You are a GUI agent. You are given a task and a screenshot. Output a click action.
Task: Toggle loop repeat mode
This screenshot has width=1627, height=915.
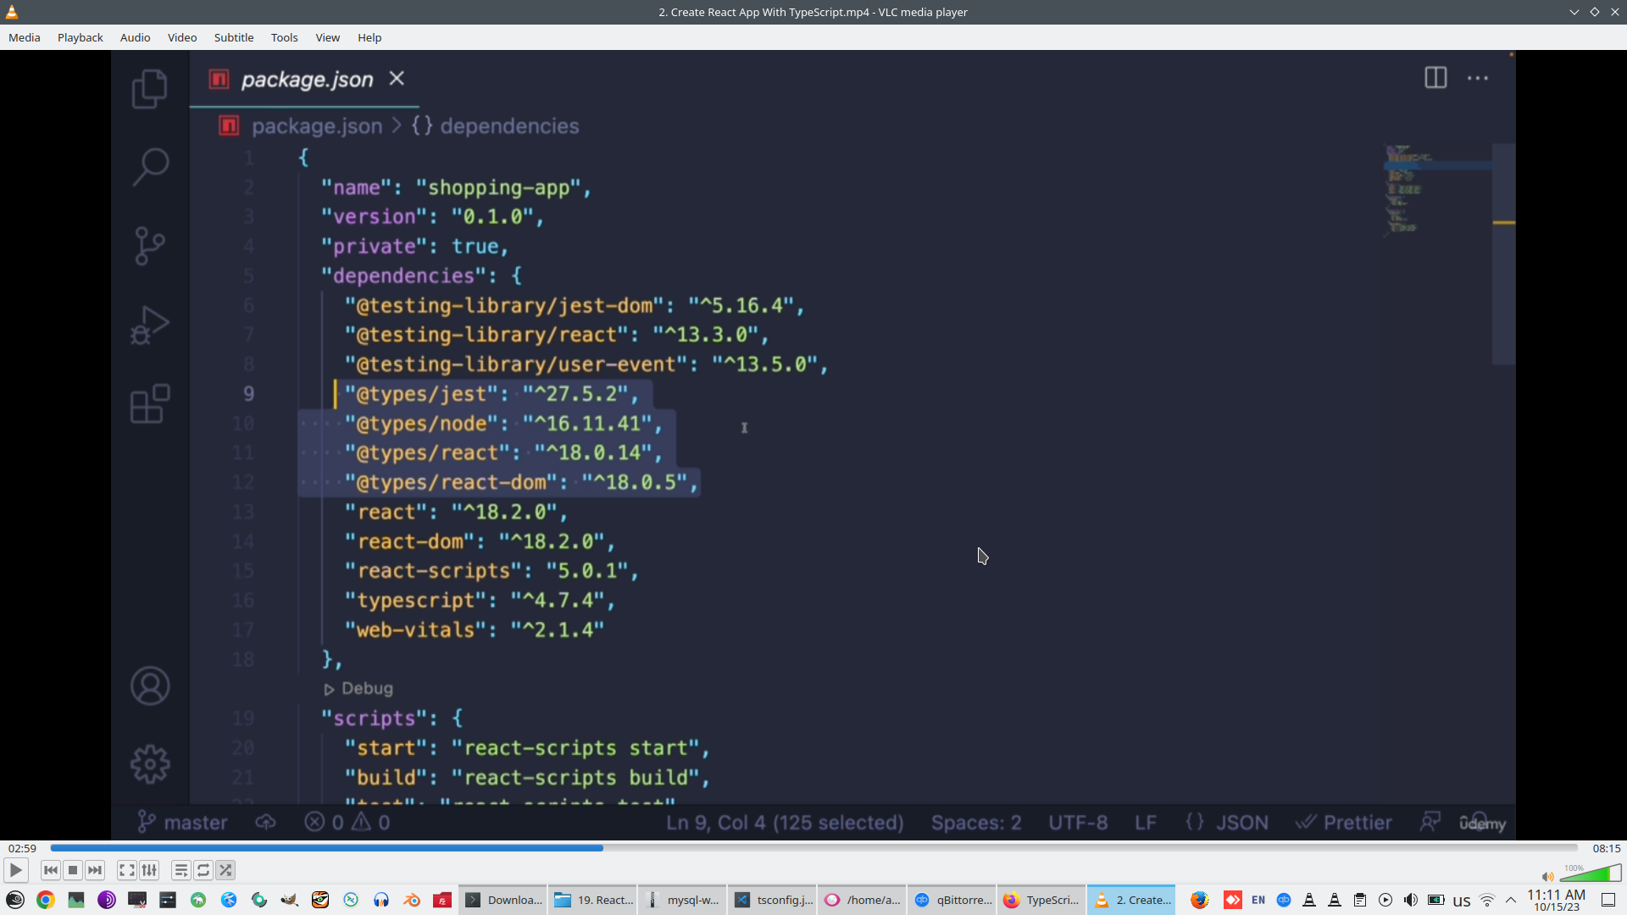point(203,870)
